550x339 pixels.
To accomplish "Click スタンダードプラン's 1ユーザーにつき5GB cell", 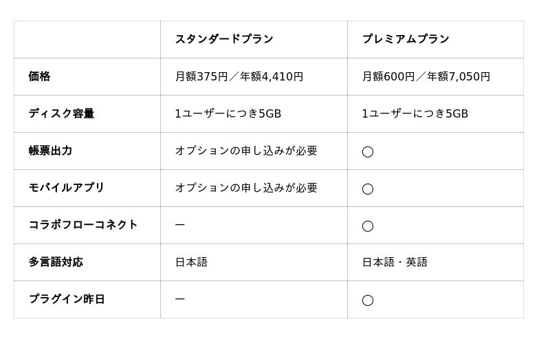I will pyautogui.click(x=228, y=113).
